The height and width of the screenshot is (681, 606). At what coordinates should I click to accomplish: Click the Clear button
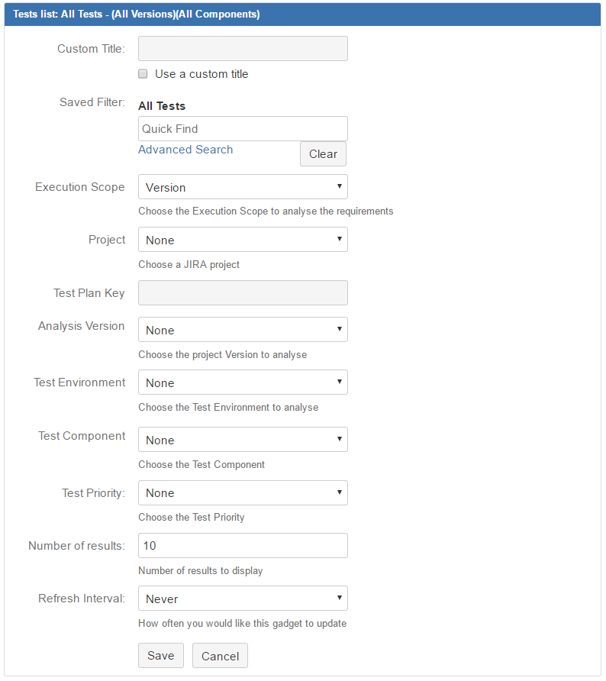pyautogui.click(x=323, y=153)
